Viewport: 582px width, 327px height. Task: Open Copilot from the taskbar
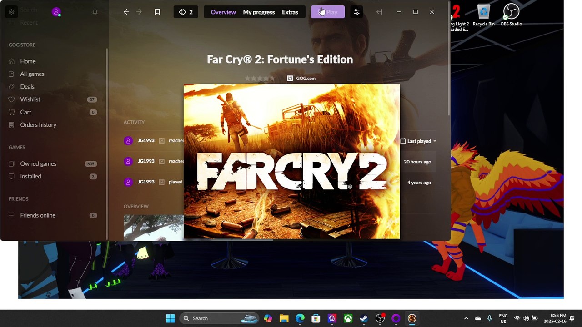(268, 318)
